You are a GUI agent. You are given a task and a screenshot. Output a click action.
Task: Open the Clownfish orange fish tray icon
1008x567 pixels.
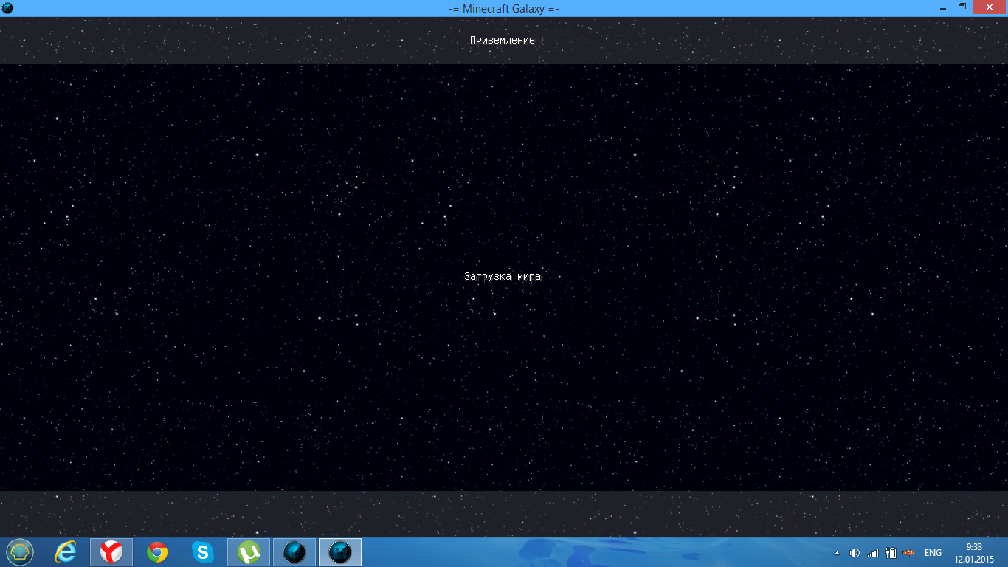(x=909, y=553)
